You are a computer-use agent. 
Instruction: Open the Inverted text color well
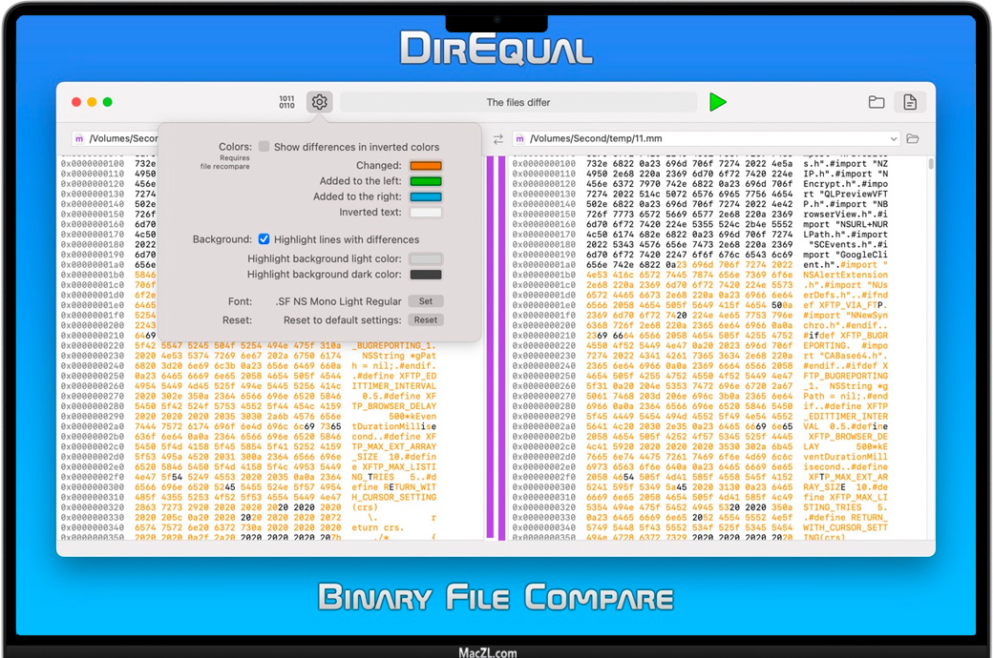426,212
